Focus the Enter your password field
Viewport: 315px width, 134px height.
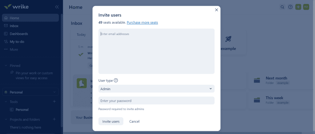tap(157, 101)
